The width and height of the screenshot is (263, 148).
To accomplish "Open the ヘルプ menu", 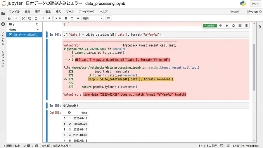I will point(103,12).
